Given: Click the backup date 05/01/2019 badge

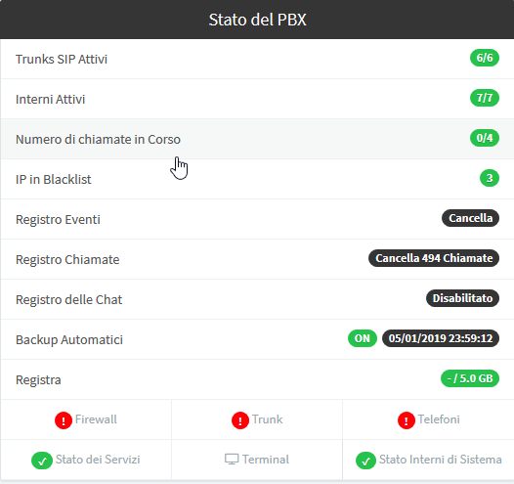Looking at the screenshot, I should 441,338.
